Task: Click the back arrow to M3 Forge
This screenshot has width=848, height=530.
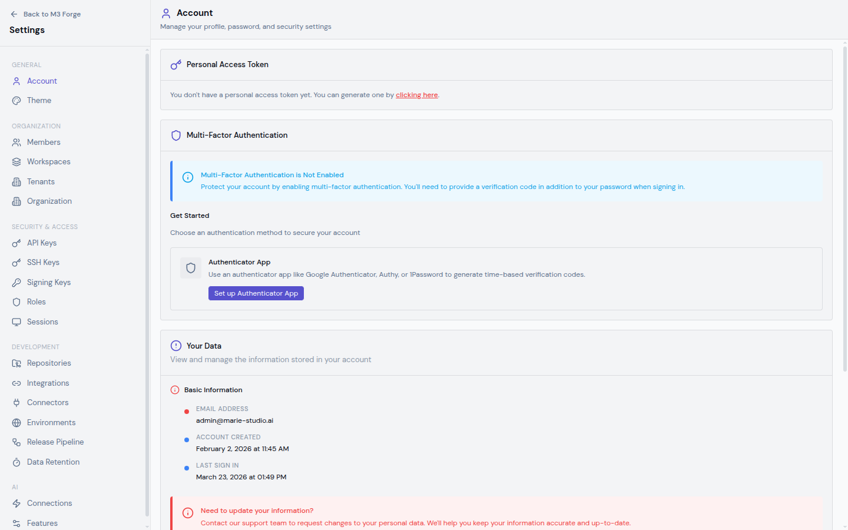Action: (x=14, y=14)
